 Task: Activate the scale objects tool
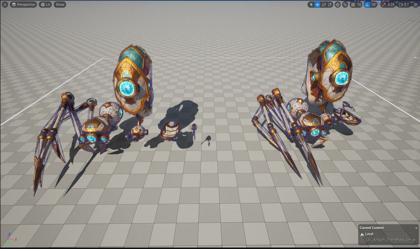click(x=330, y=4)
